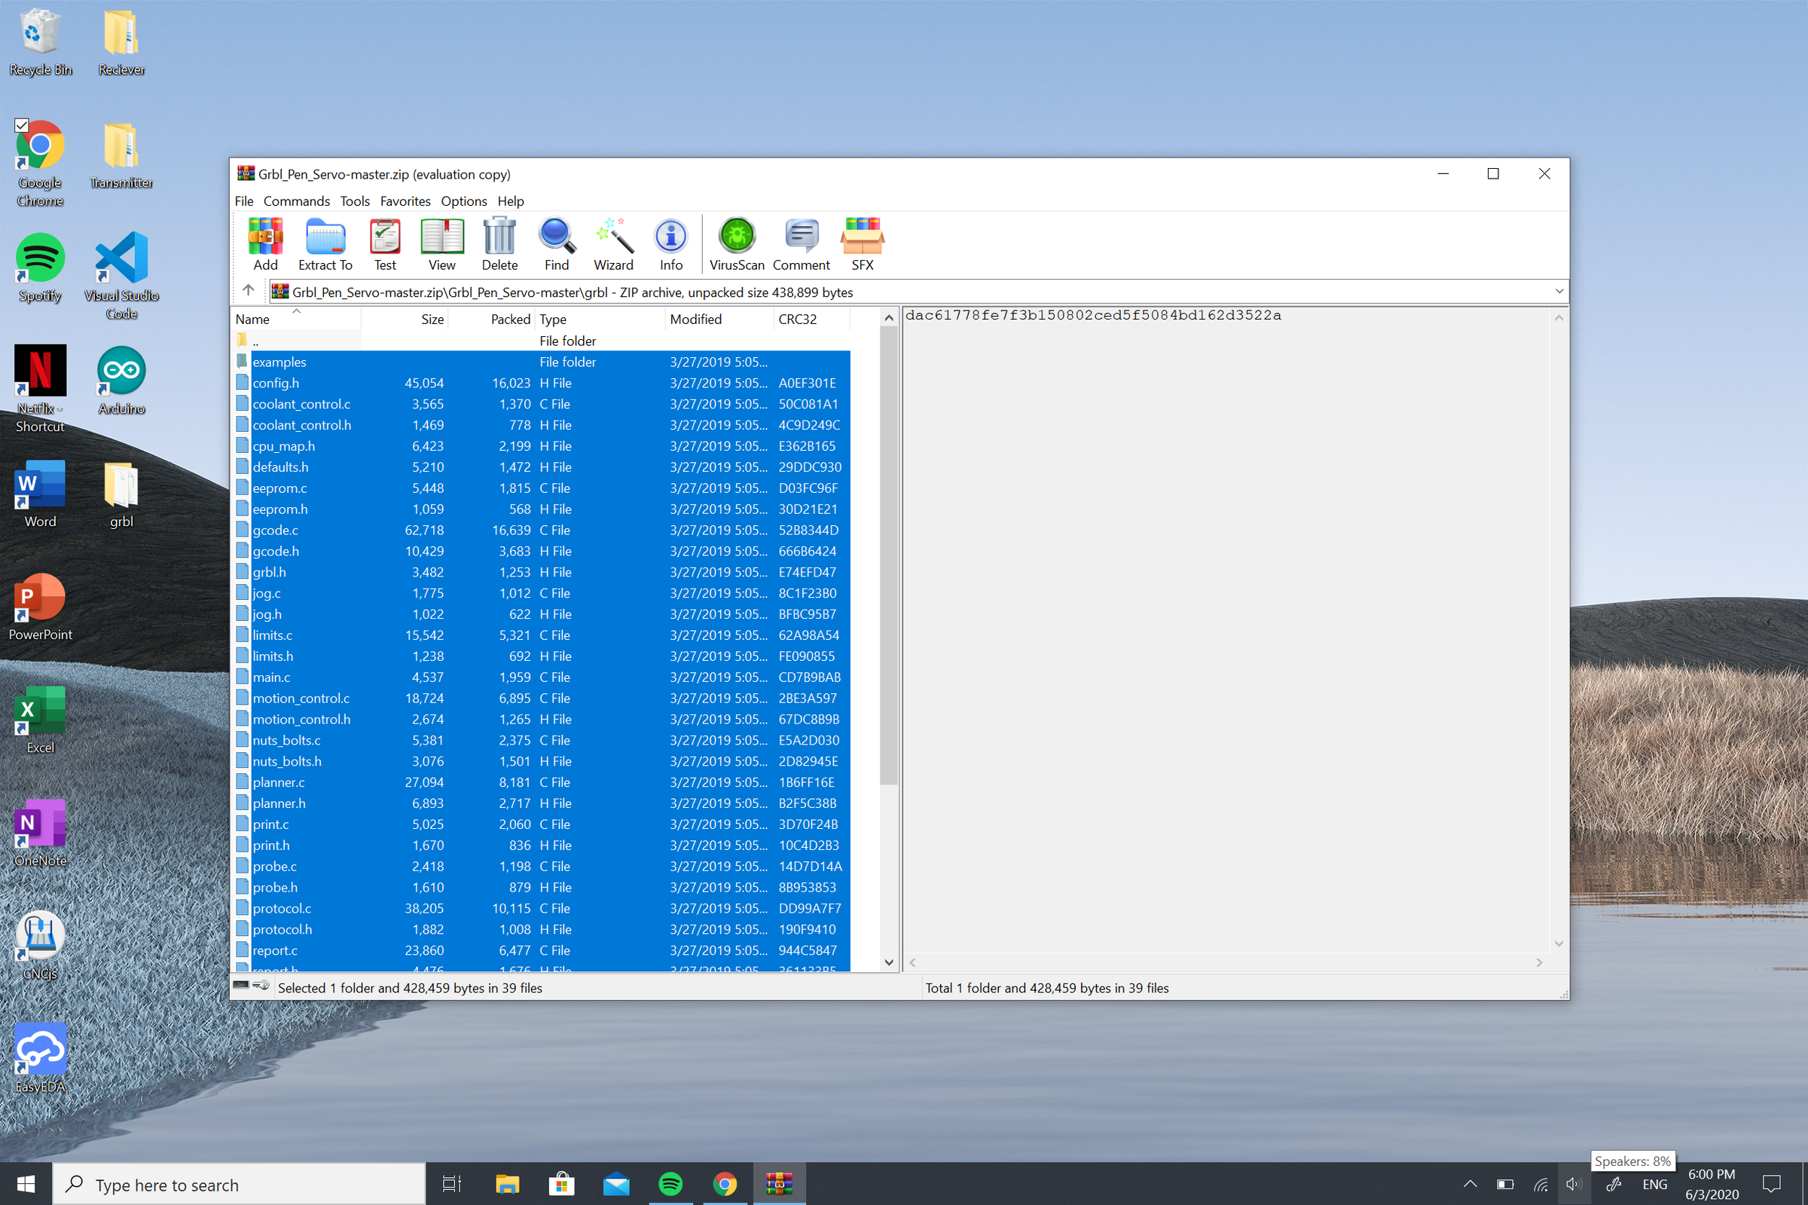Viewport: 1808px width, 1205px height.
Task: Show hidden system tray icons chevron
Action: (x=1469, y=1183)
